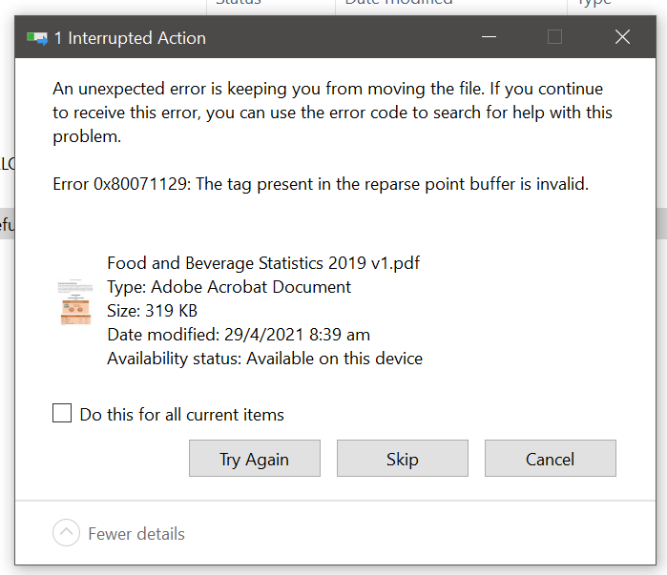Screen dimensions: 667x575
Task: Click the 'Type: Adobe Acrobat Document' line
Action: click(x=229, y=287)
